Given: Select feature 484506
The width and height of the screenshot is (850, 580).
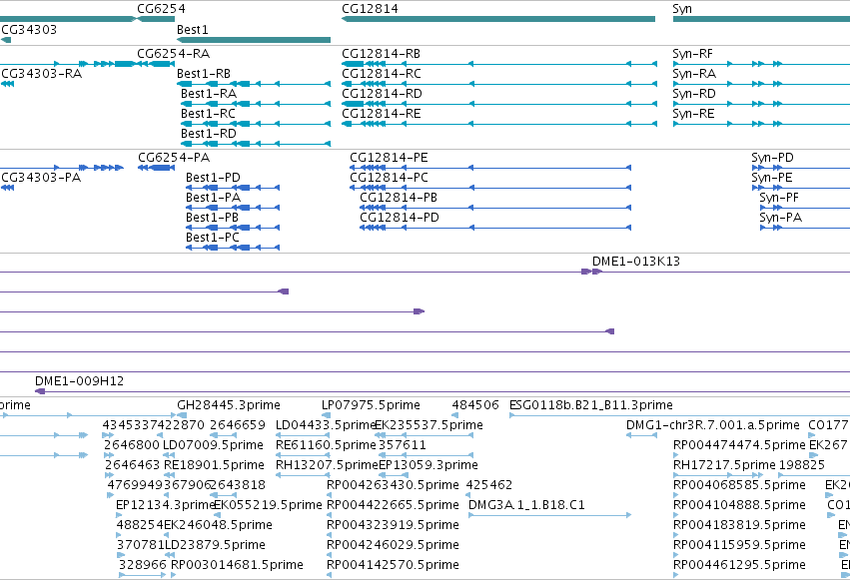Looking at the screenshot, I should (475, 405).
